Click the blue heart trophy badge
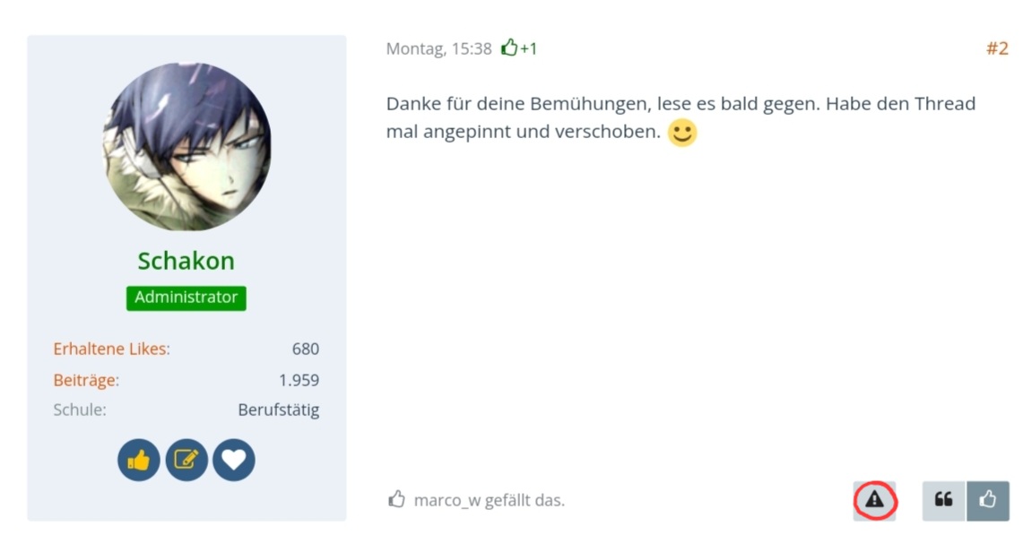This screenshot has width=1023, height=543. [x=234, y=461]
